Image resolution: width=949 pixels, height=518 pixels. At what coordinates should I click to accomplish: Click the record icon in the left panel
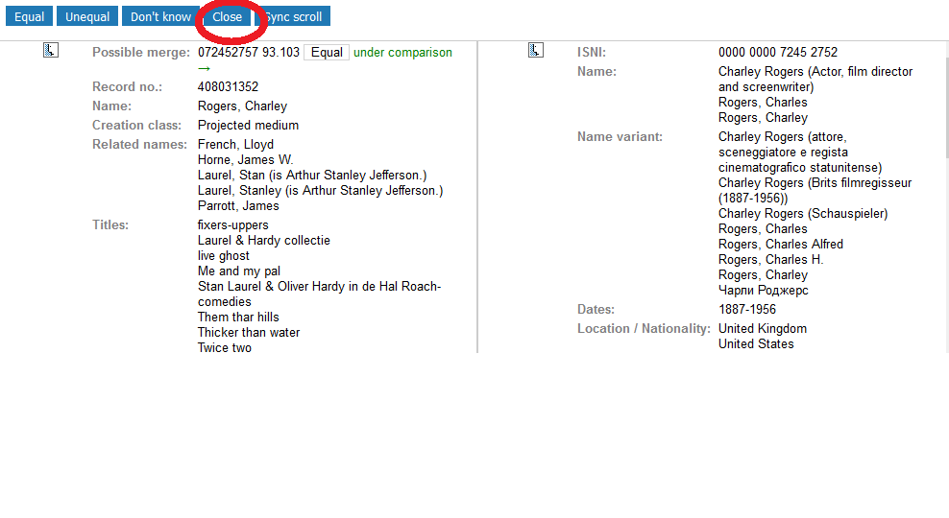[51, 50]
